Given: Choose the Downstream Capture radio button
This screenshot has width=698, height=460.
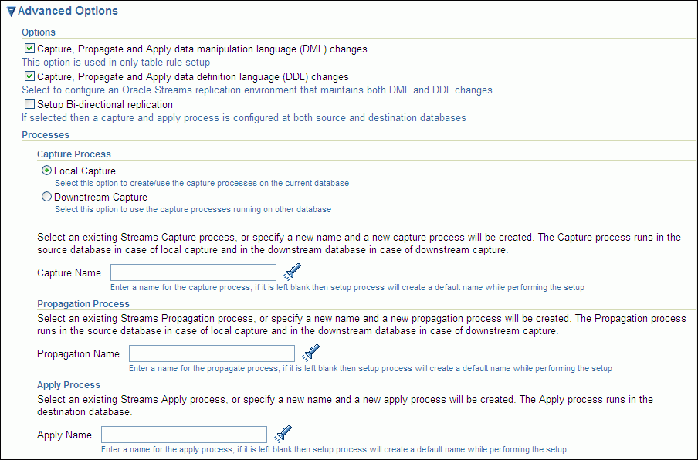Looking at the screenshot, I should tap(46, 197).
